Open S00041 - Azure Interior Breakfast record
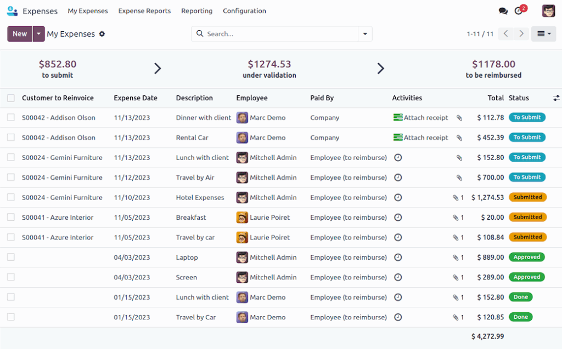Screen dimensions: 562x349 pos(57,218)
